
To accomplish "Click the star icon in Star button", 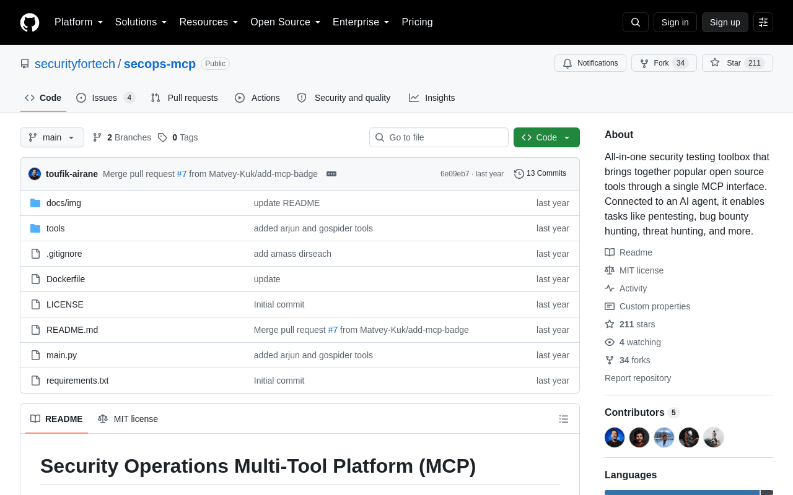I will (x=715, y=62).
